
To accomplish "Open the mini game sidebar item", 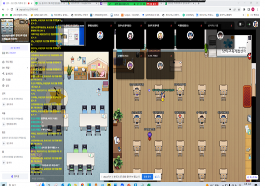I will [8, 62].
